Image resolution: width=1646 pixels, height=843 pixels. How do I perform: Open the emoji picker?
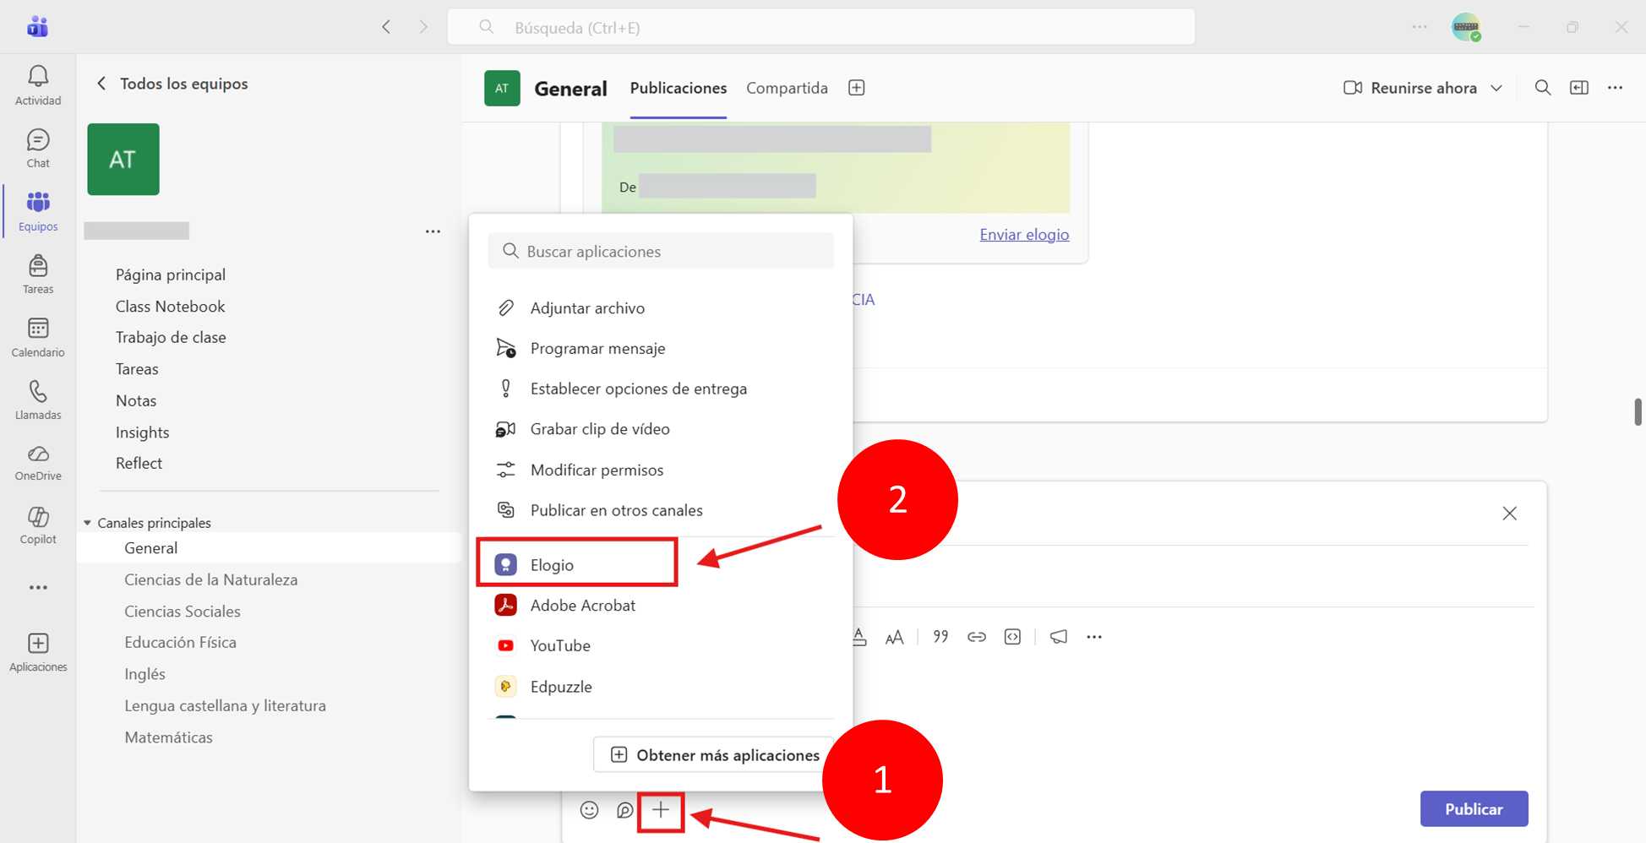589,810
